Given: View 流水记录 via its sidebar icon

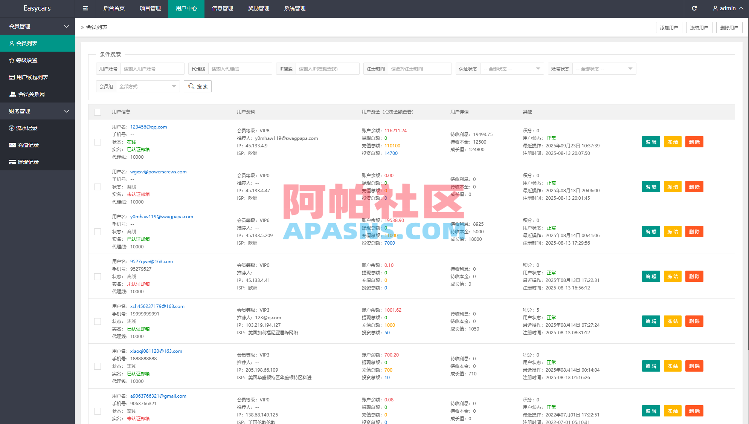Looking at the screenshot, I should tap(12, 128).
